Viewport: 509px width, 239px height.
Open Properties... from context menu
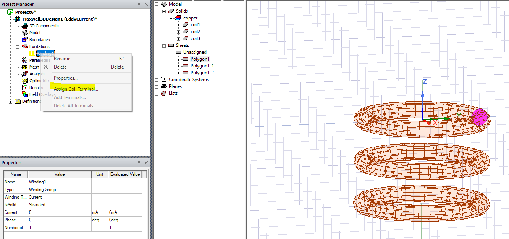(86, 78)
